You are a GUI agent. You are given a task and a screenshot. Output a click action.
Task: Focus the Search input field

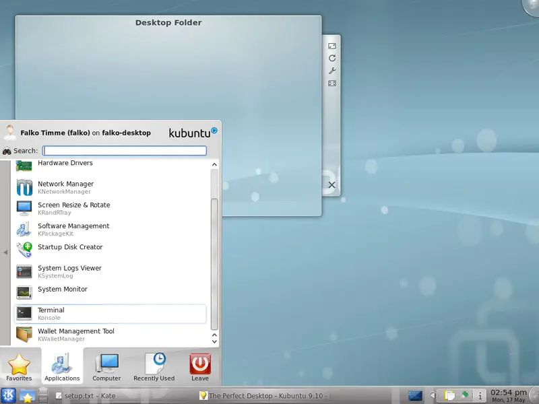125,150
